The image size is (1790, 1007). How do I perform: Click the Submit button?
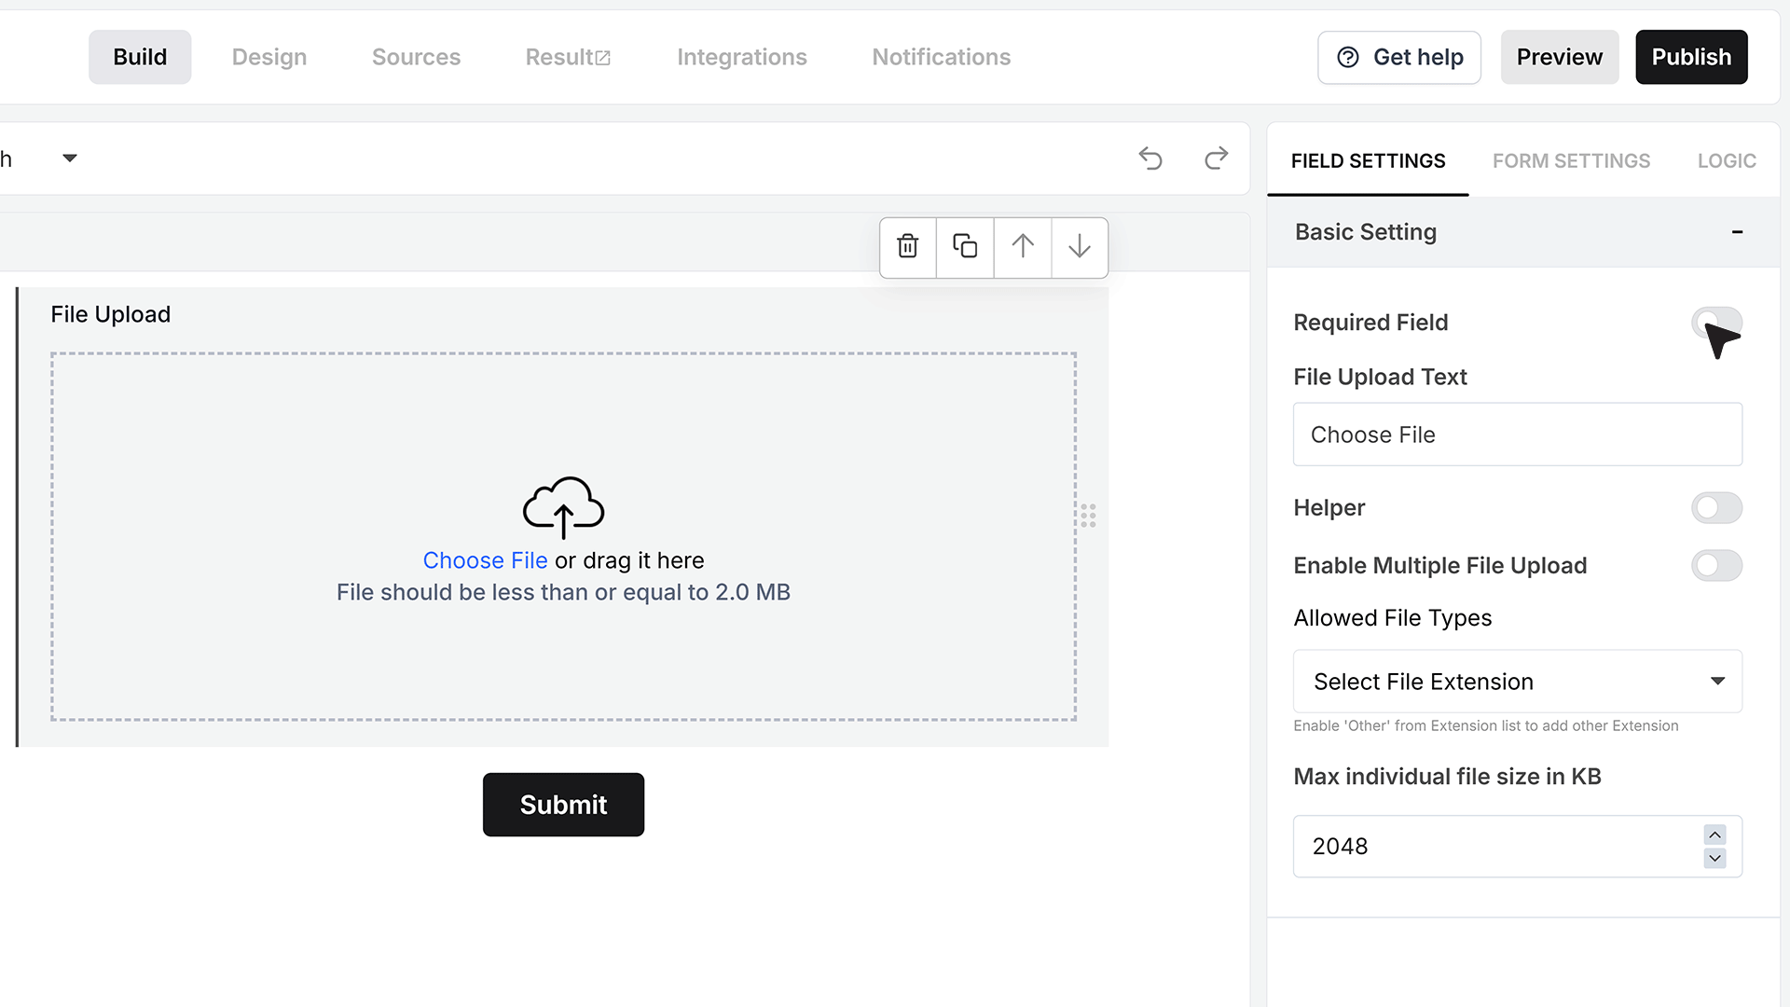point(563,805)
